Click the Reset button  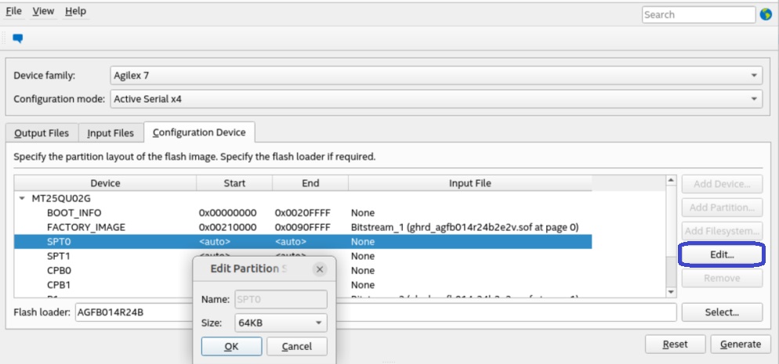tap(675, 344)
